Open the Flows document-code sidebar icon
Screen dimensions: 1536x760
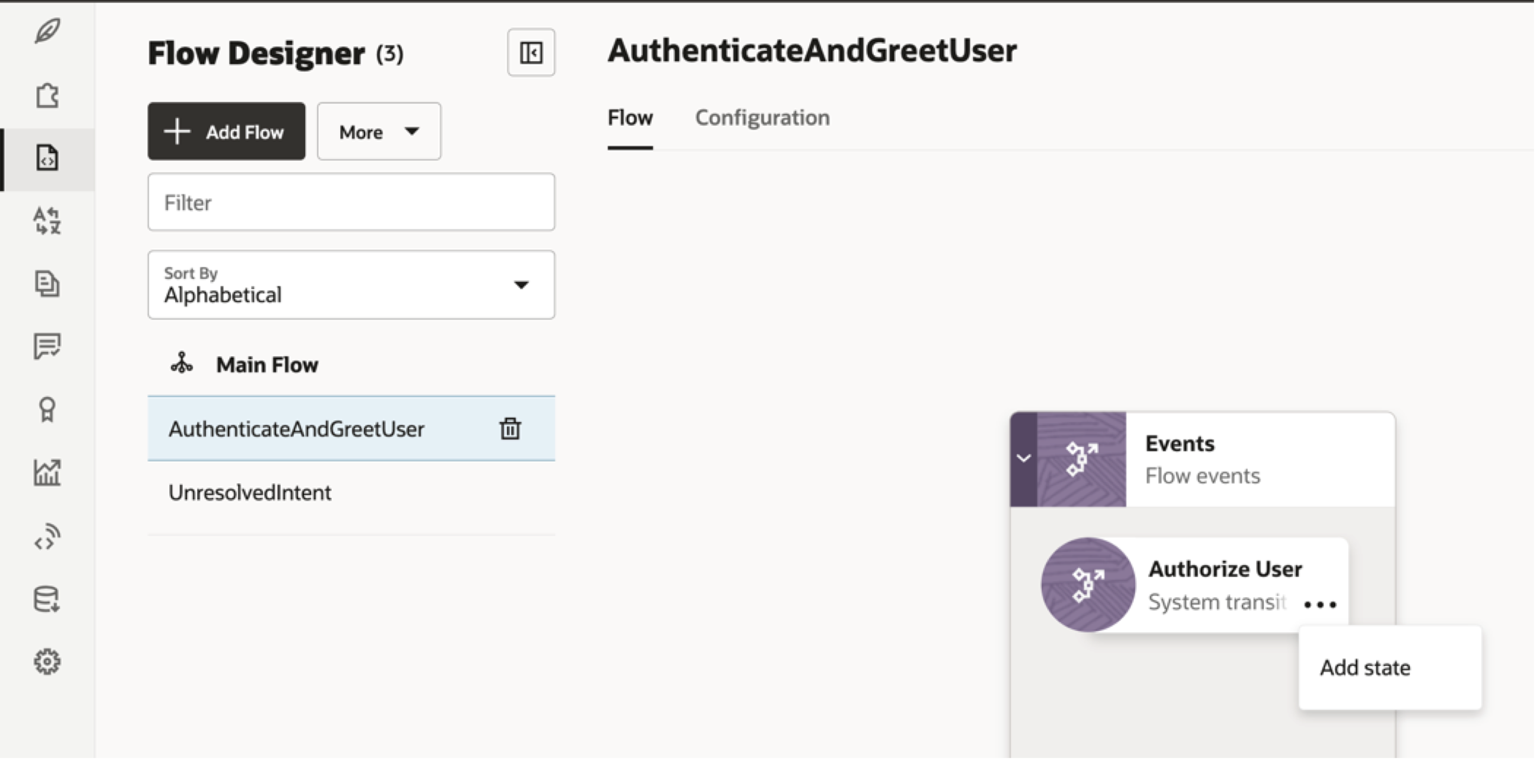click(x=47, y=158)
